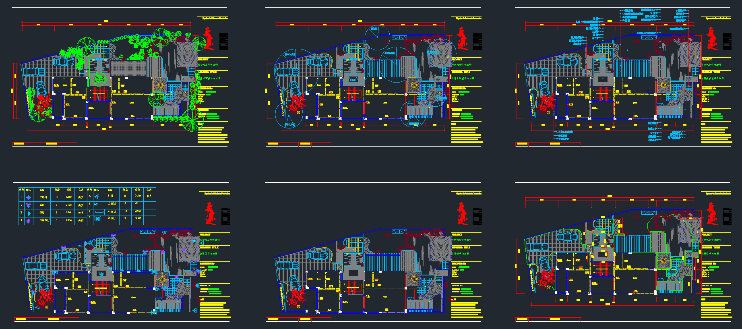Select the row 7 linear strip light symbol

99,212
